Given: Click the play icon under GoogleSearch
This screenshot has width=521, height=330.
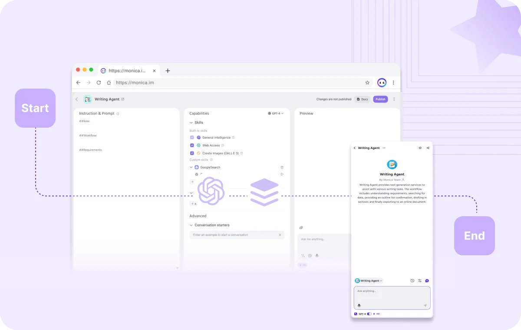Looking at the screenshot, I should (282, 174).
